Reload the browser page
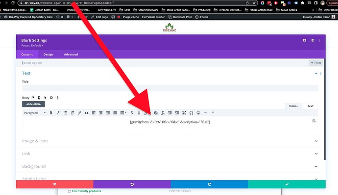Viewport: 338px width, 195px height. click(13, 3)
